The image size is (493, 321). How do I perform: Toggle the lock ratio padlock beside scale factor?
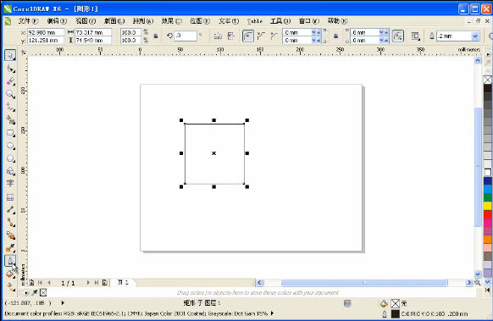[156, 36]
